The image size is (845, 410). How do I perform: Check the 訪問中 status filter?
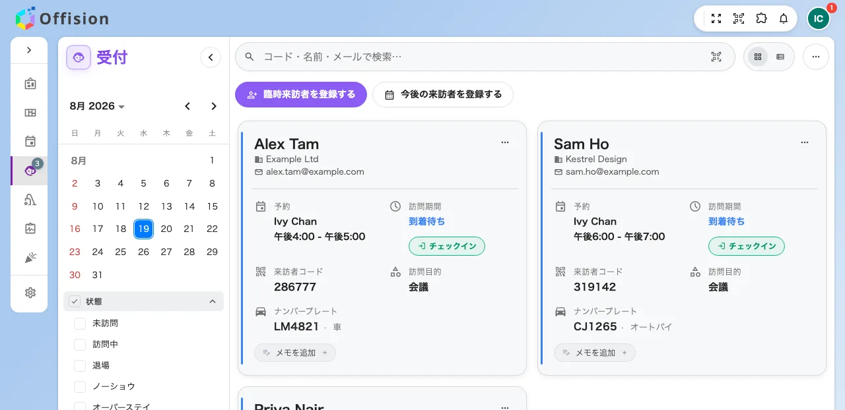80,345
